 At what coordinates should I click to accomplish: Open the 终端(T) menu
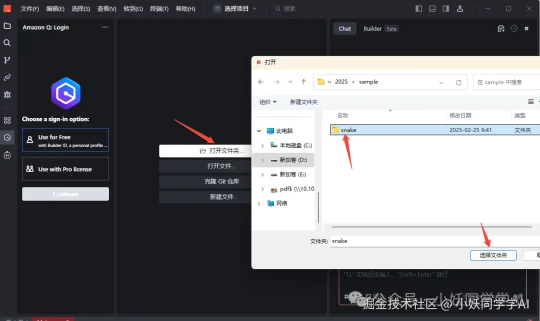tap(159, 8)
